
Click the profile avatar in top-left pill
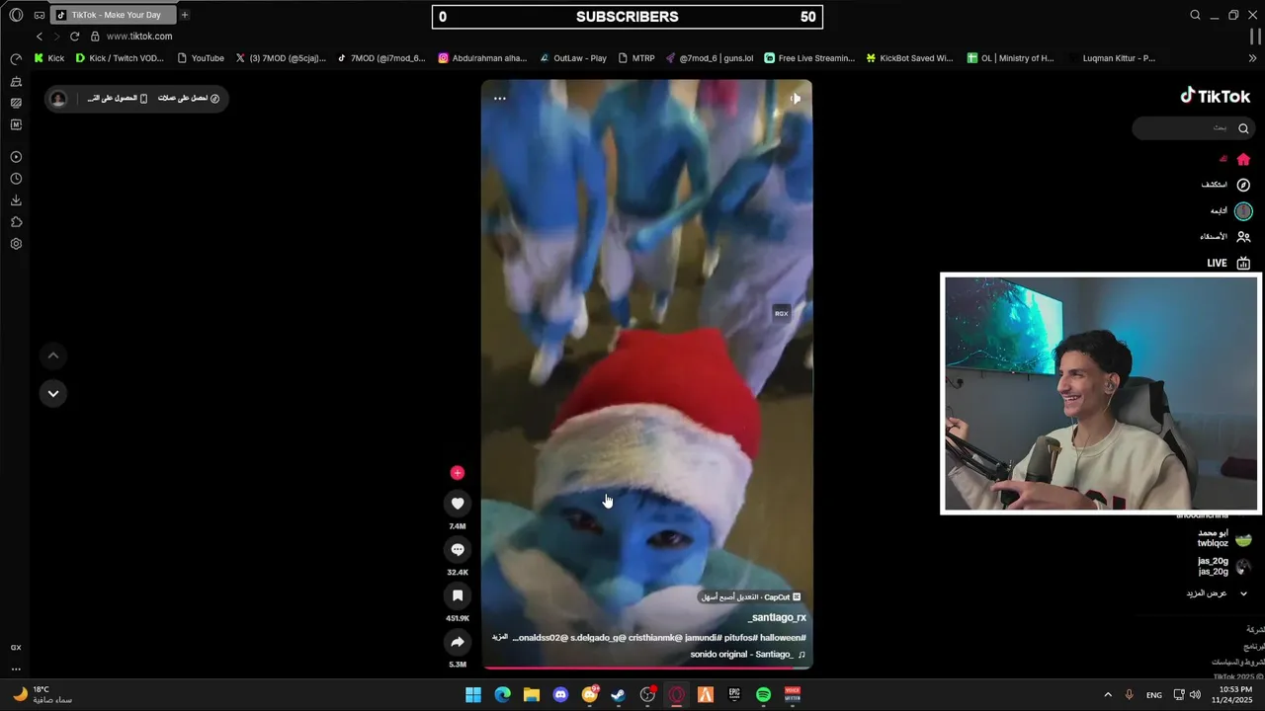tap(58, 99)
